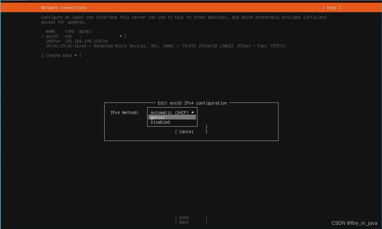The width and height of the screenshot is (382, 229).
Task: Click the MAC address 00:0c:29:dc:1b:e9 line
Action: pos(166,46)
